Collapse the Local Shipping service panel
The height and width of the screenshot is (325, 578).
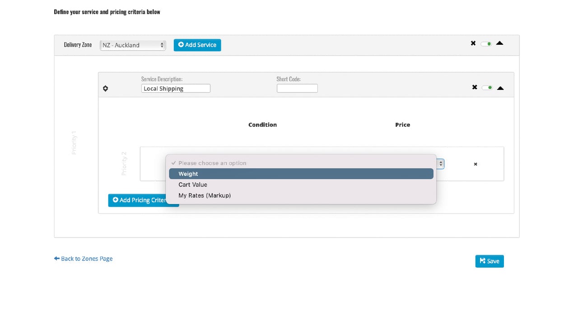click(x=500, y=88)
